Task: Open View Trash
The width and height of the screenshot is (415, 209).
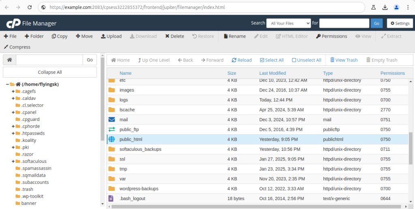Action: (x=344, y=60)
